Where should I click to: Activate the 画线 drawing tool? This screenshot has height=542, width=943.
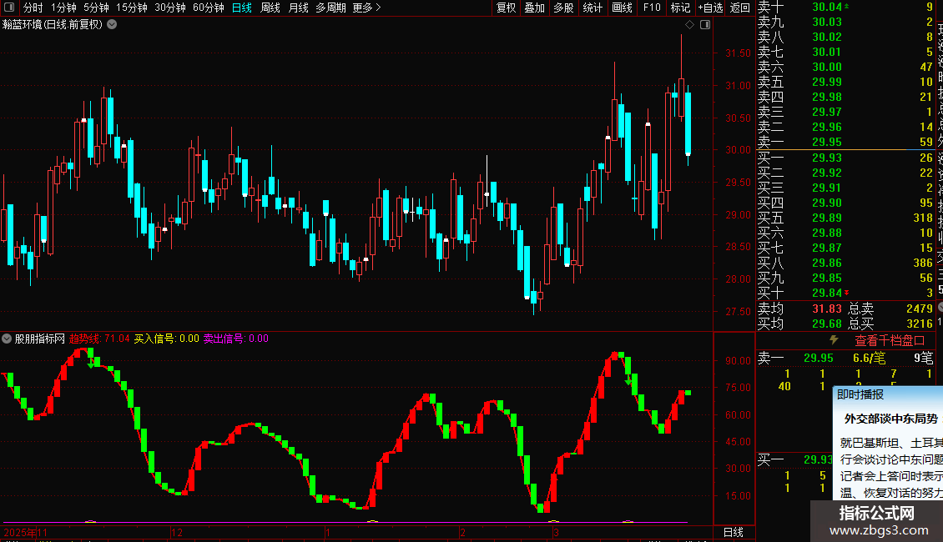pos(622,8)
